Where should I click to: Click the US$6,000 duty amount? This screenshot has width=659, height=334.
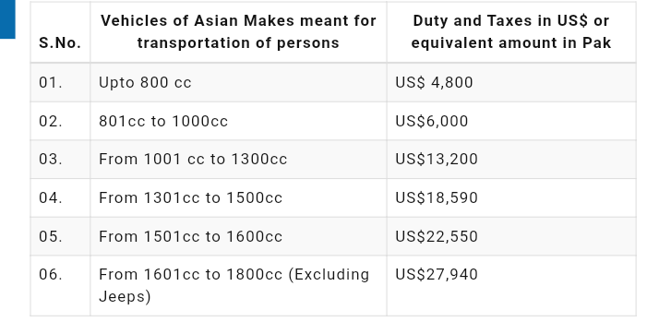click(x=432, y=121)
